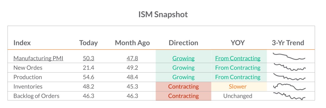This screenshot has width=326, height=108.
Task: Click the ISM Snapshot title
Action: (163, 14)
